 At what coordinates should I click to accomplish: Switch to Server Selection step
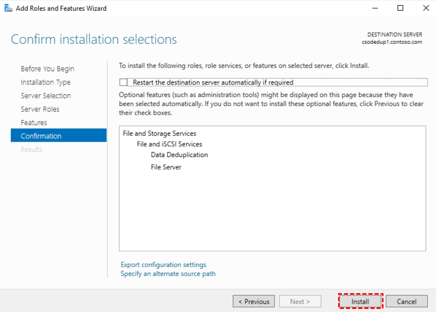click(46, 96)
